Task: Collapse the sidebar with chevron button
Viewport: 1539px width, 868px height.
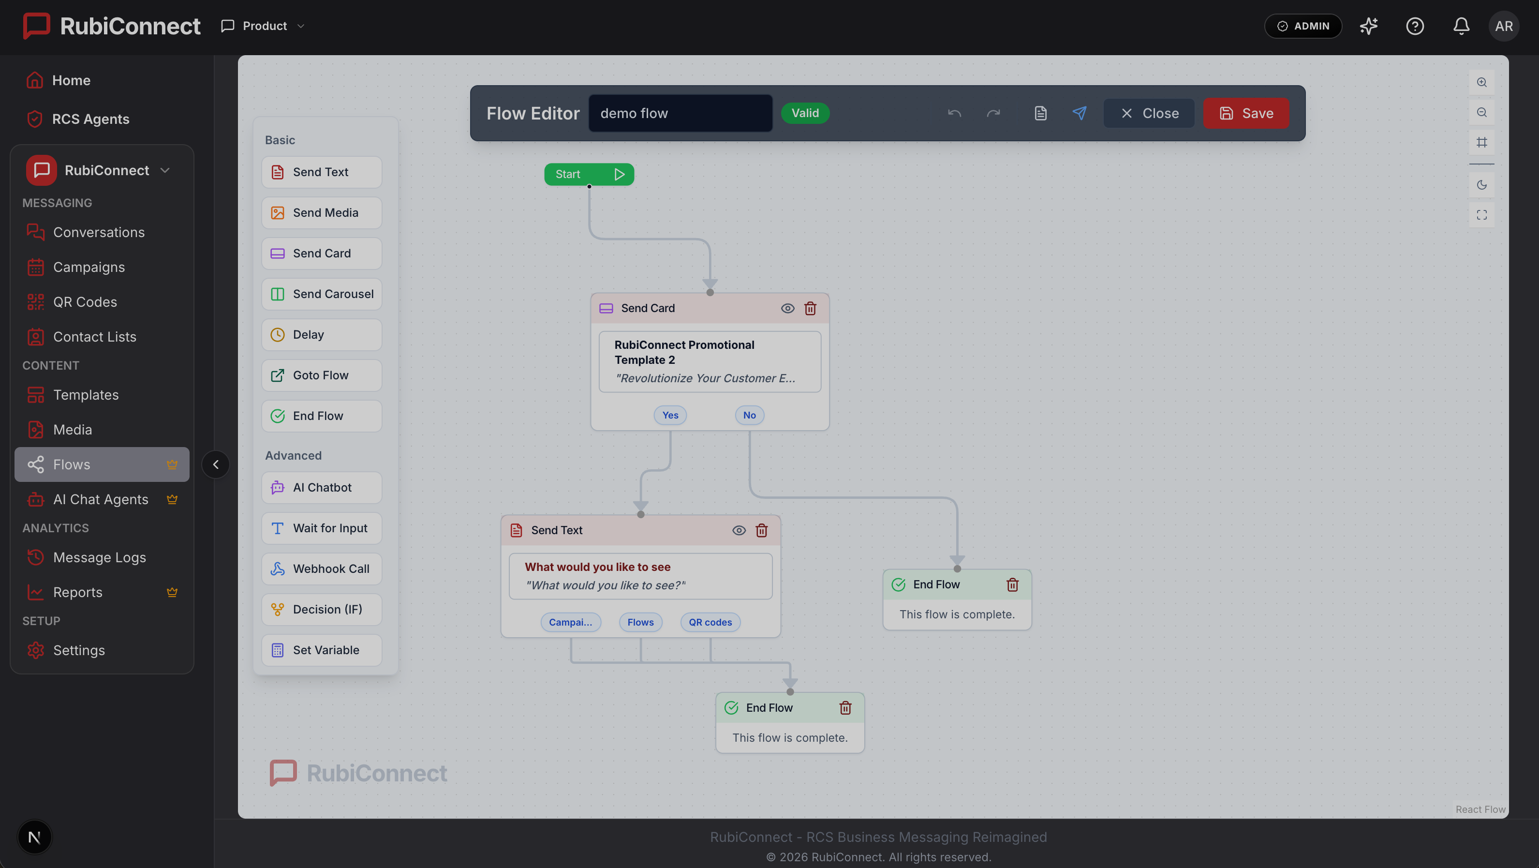Action: tap(216, 464)
